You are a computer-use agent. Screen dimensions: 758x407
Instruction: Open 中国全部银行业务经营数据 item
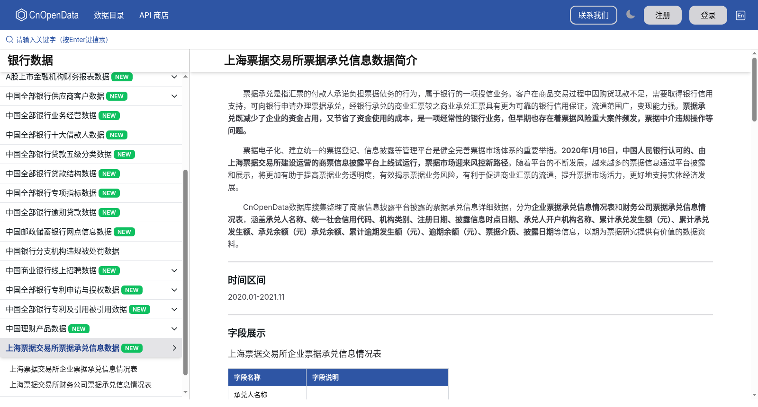(x=91, y=115)
